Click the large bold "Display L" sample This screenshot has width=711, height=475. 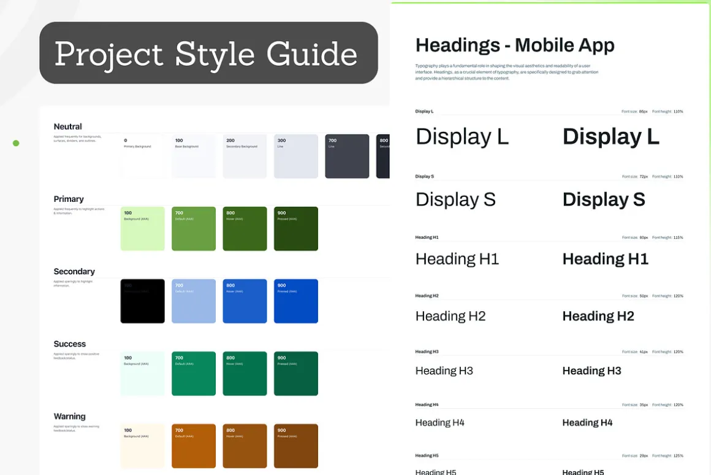[x=610, y=137]
